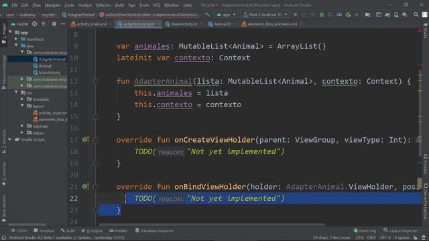The height and width of the screenshot is (241, 429).
Task: Open the app run configuration dropdown
Action: (227, 15)
